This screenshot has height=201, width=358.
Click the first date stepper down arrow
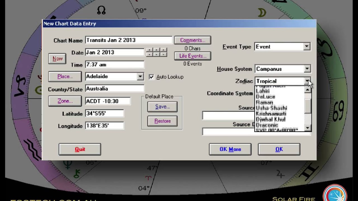(150, 54)
